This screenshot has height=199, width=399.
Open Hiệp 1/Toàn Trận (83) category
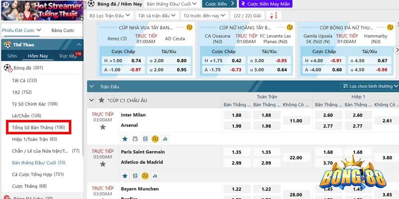click(34, 139)
